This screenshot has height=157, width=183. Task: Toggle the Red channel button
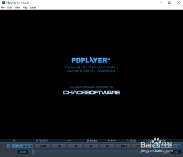coord(14,146)
